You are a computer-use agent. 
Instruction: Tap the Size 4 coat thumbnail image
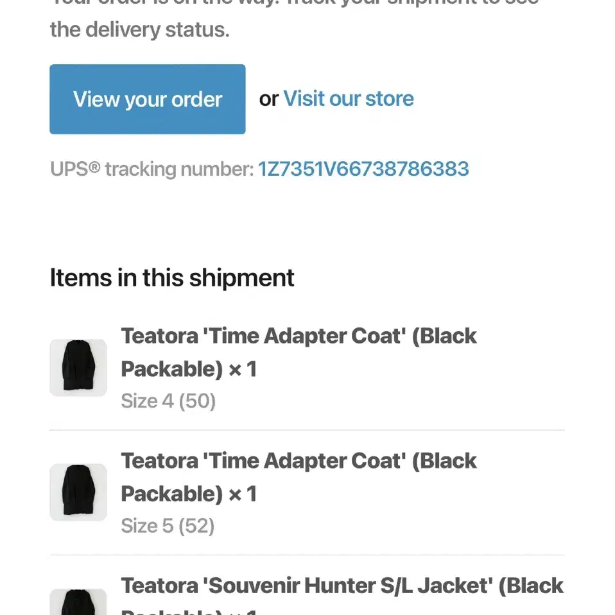(x=78, y=368)
